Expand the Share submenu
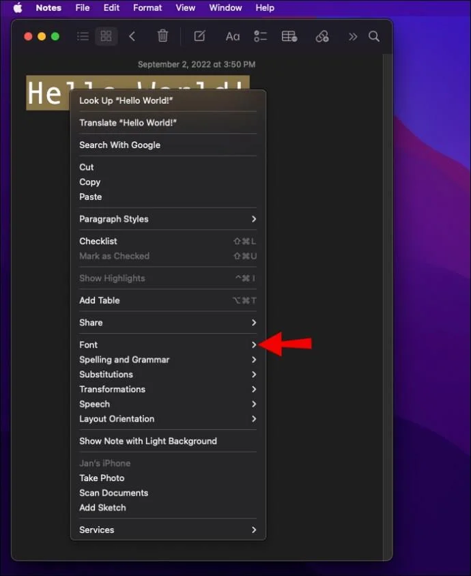Viewport: 471px width, 576px height. pos(168,323)
